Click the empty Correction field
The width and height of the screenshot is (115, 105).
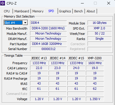[x=100, y=44]
